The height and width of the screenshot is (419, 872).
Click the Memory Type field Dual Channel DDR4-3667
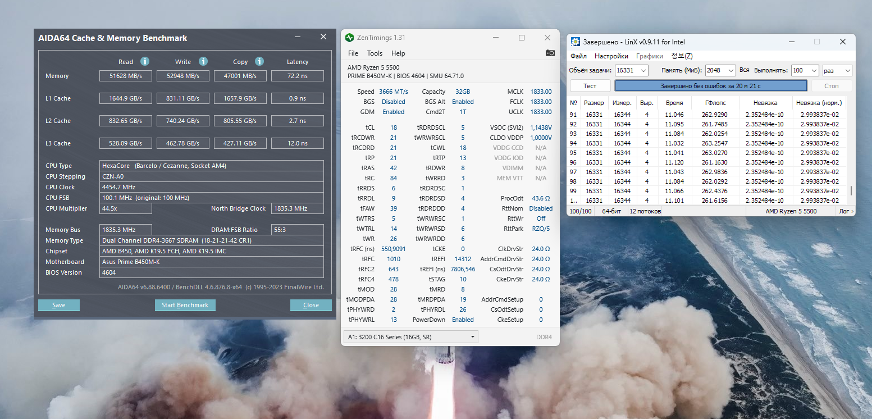click(x=212, y=240)
